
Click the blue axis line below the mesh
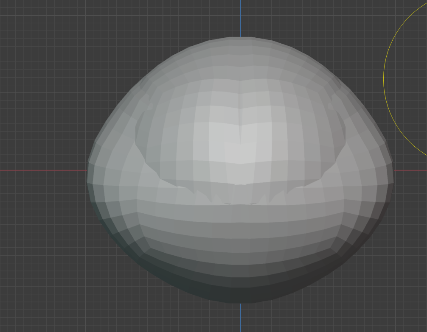241,317
